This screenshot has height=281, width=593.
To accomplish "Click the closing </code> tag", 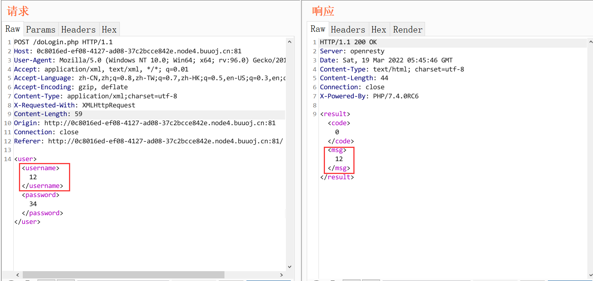I will (x=341, y=141).
